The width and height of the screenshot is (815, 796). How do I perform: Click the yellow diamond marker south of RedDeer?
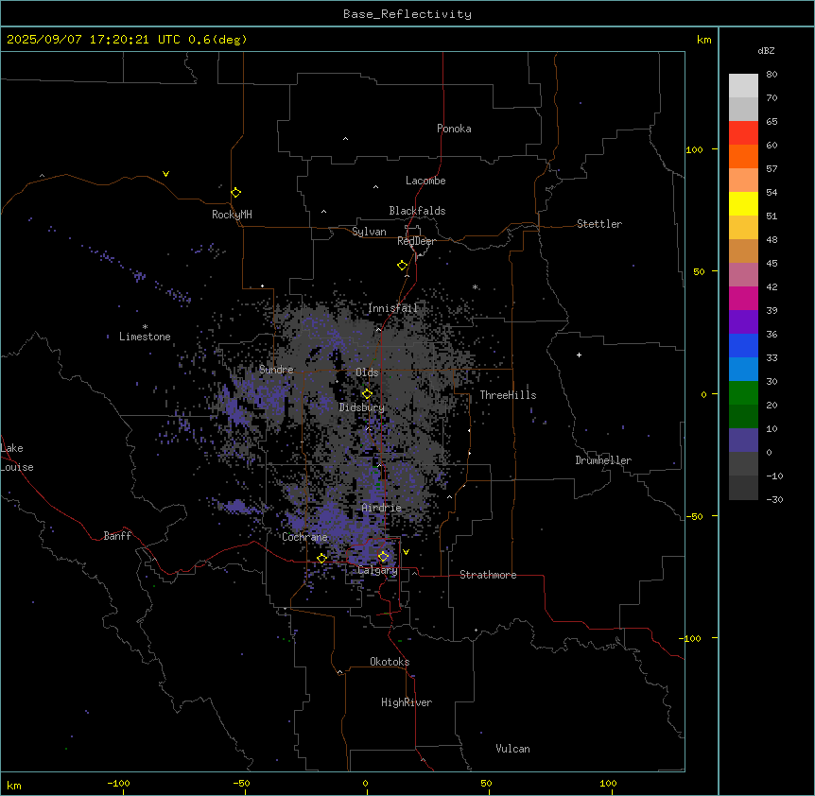[x=402, y=265]
